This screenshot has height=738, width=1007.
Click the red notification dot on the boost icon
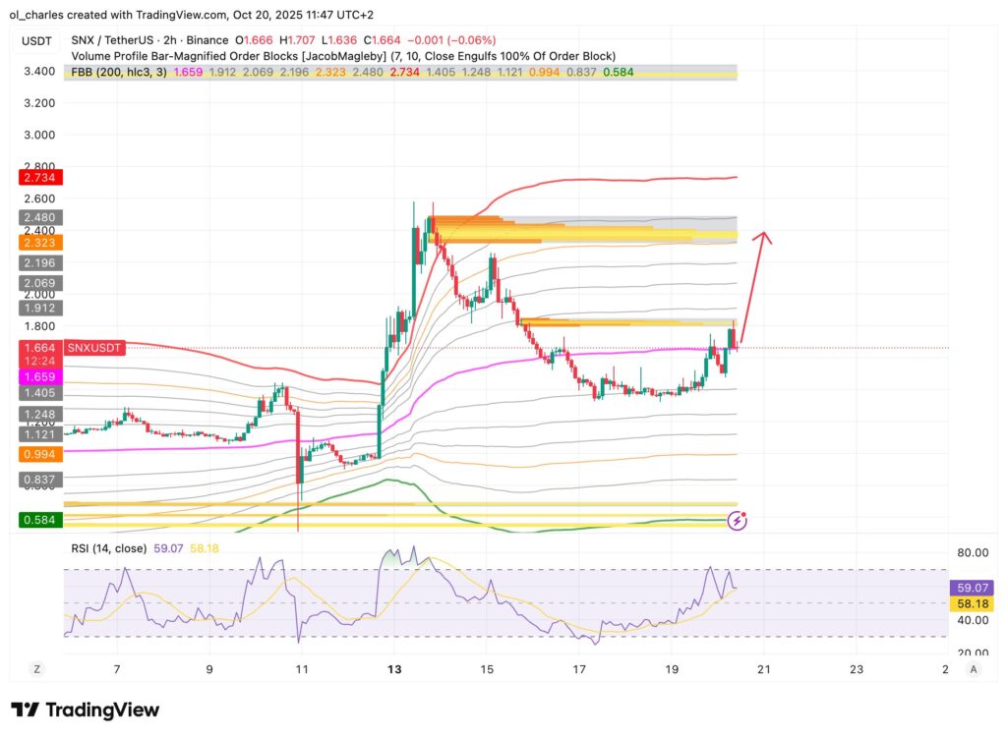click(x=745, y=512)
